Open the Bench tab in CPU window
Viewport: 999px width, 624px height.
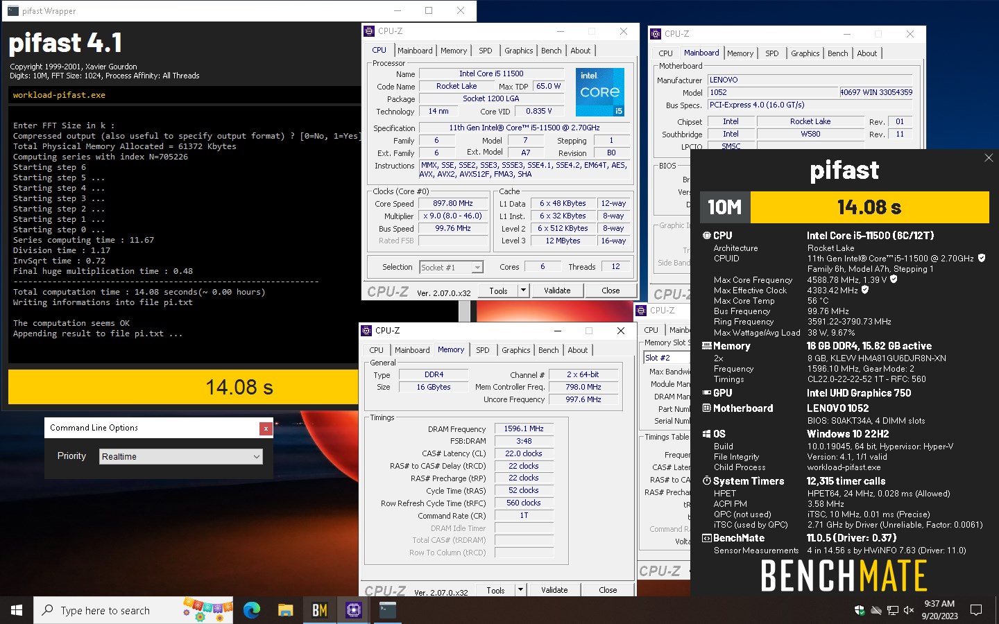point(552,51)
